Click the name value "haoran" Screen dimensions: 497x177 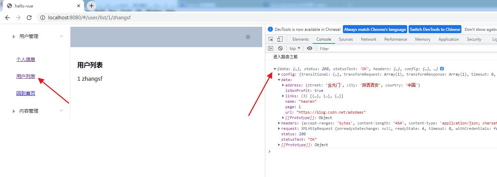click(307, 101)
